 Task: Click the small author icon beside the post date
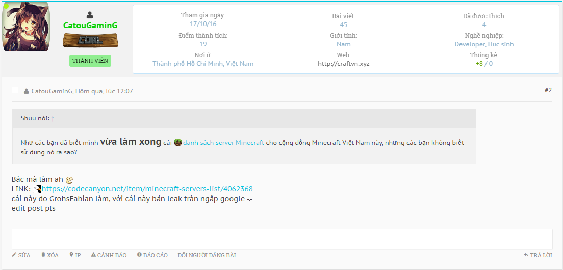pos(26,91)
